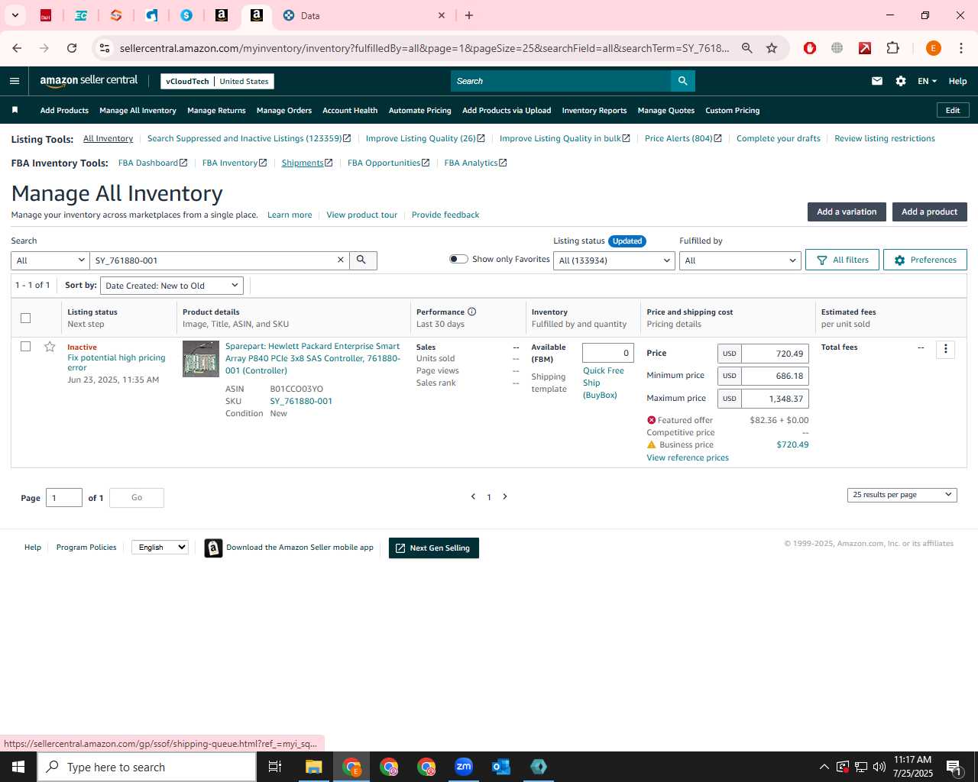Click View reference prices link
This screenshot has height=782, width=978.
tap(688, 457)
